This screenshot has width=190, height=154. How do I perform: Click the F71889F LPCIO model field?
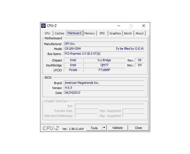click(104, 70)
